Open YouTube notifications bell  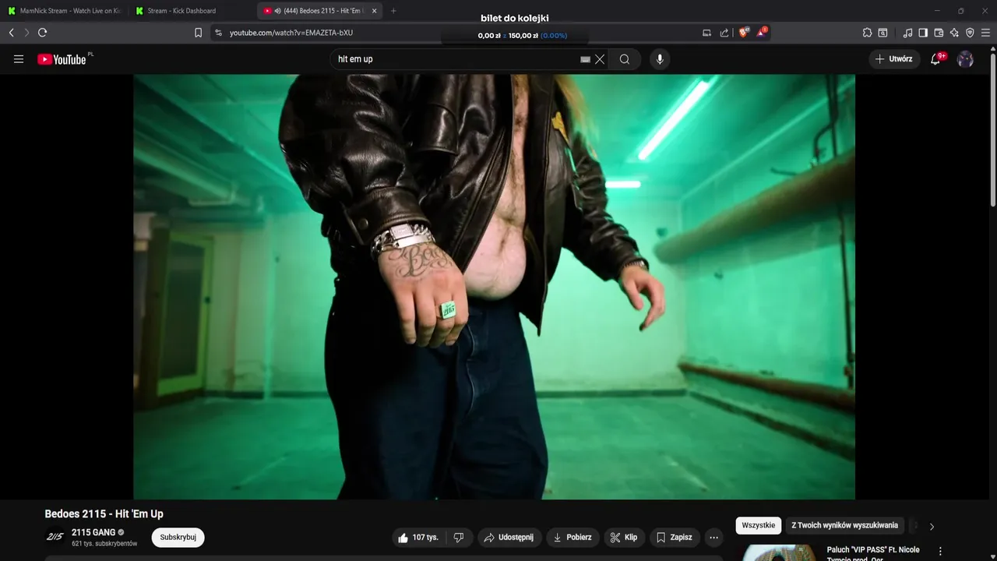point(935,59)
